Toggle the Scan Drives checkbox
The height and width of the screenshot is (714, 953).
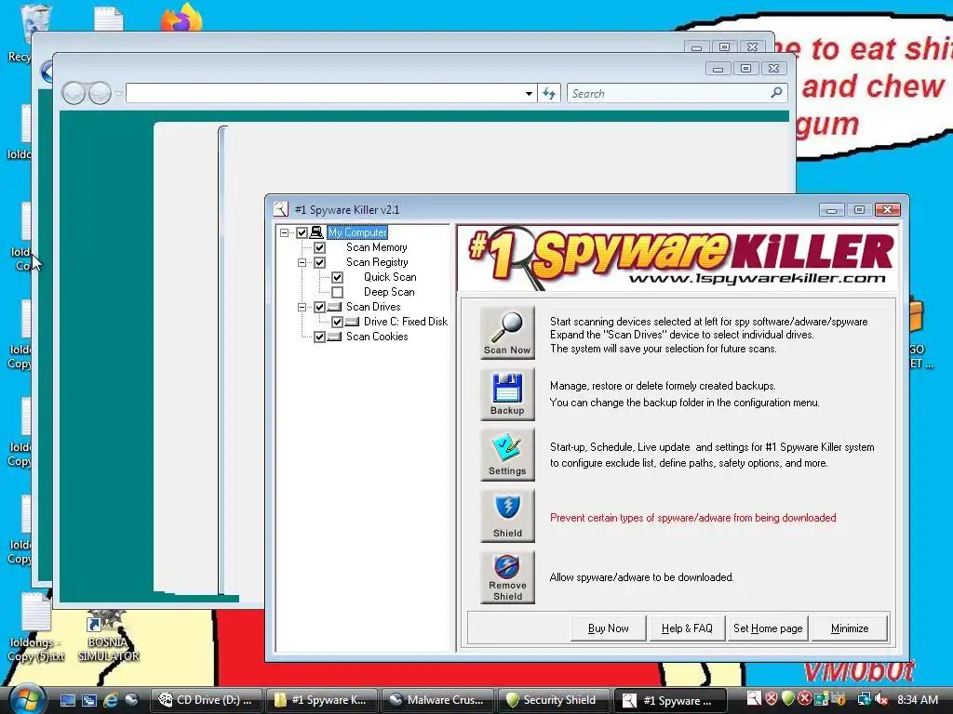pyautogui.click(x=319, y=307)
